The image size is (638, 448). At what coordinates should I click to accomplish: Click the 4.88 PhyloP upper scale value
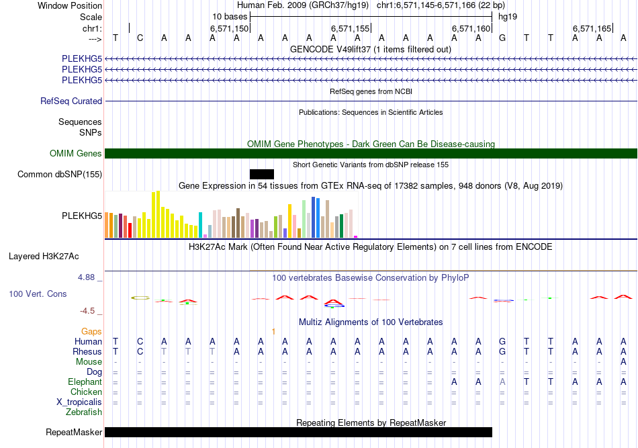click(x=86, y=277)
